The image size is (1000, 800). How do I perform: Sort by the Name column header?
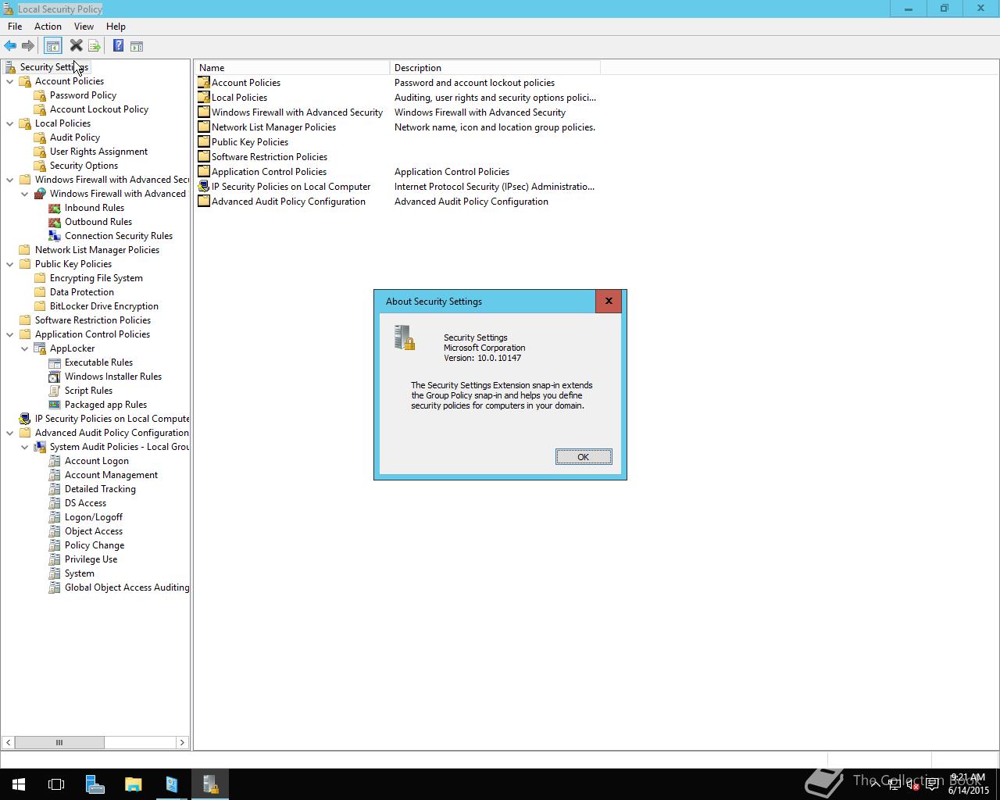(292, 68)
